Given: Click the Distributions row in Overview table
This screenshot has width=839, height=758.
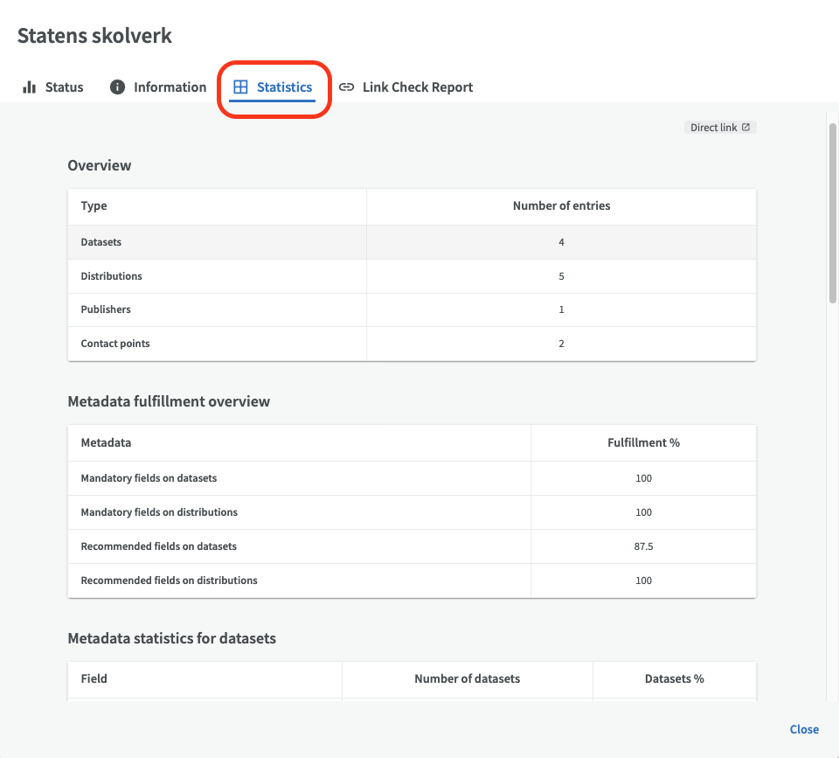Looking at the screenshot, I should (412, 276).
